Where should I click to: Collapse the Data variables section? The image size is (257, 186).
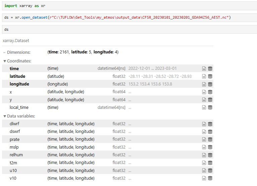(19, 116)
